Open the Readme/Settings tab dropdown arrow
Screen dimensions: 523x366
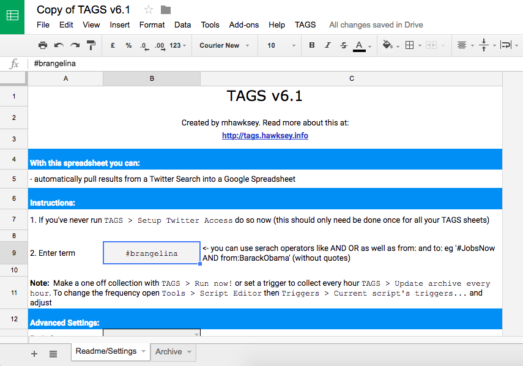coord(143,351)
